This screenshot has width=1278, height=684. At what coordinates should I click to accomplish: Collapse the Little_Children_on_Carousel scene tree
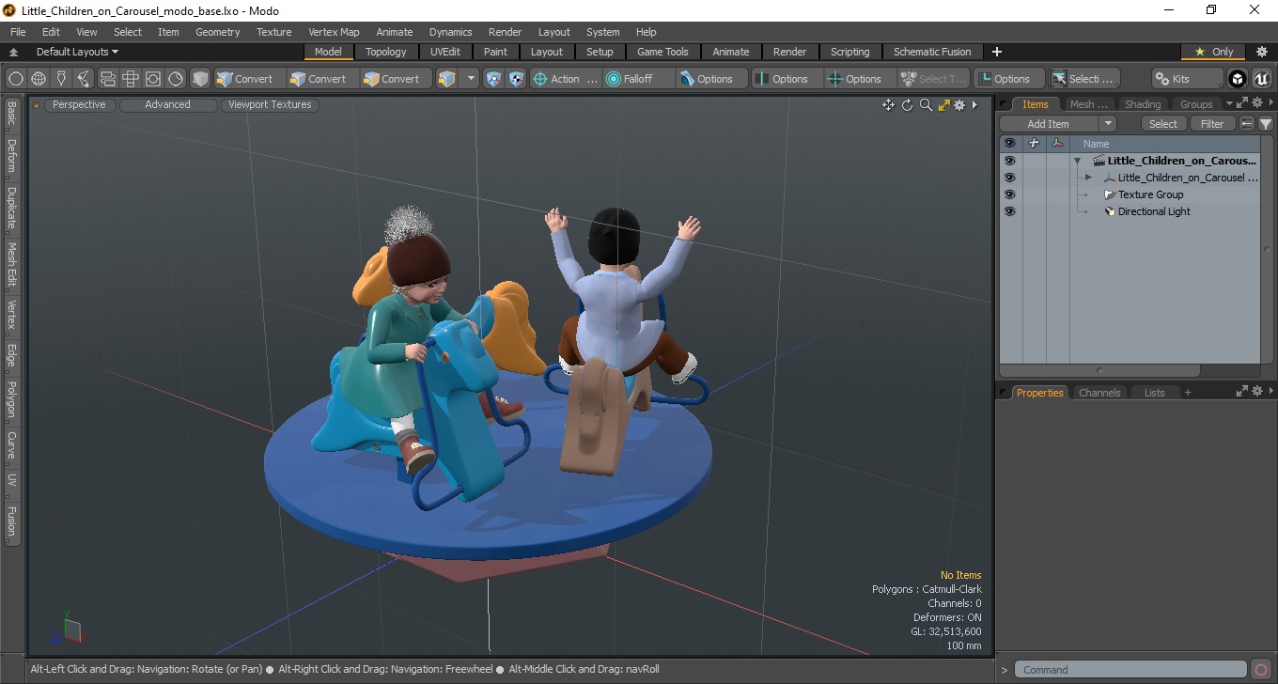(1077, 161)
